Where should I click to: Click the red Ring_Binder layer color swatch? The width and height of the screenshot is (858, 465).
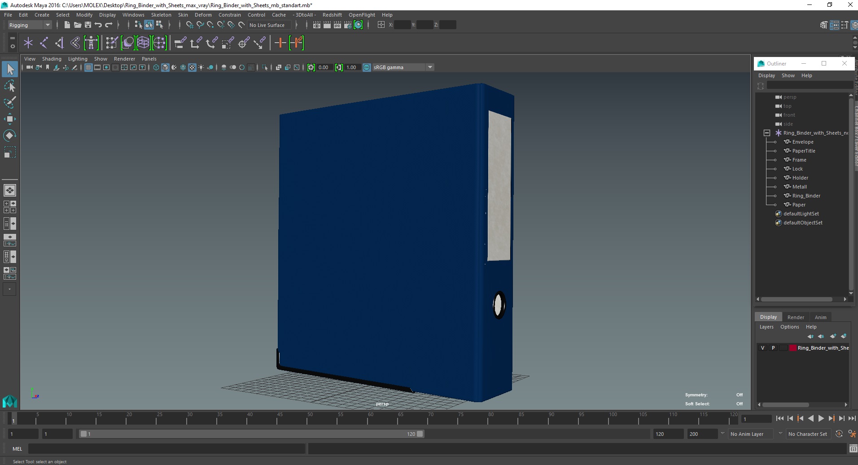(x=793, y=348)
